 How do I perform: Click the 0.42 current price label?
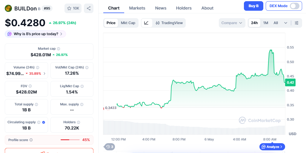coord(290,82)
